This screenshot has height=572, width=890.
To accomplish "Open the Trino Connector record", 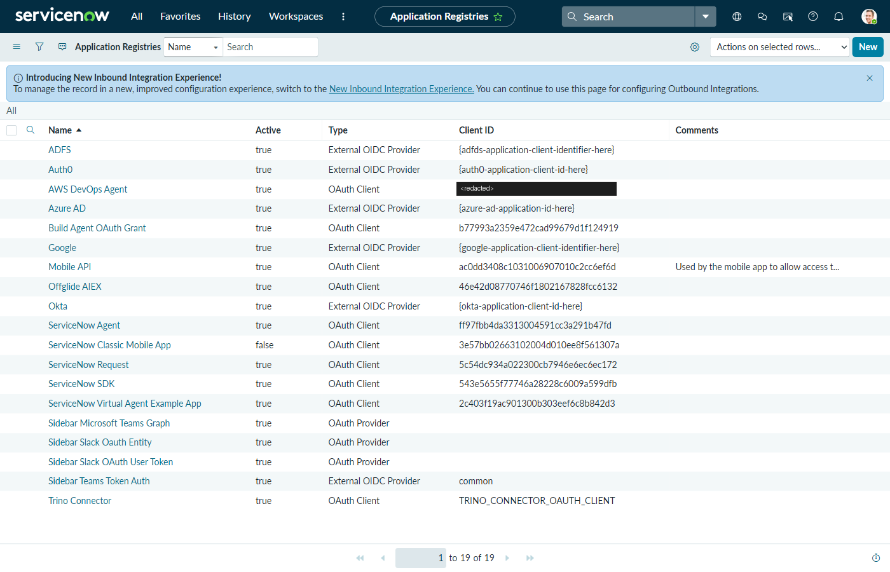I will 80,501.
